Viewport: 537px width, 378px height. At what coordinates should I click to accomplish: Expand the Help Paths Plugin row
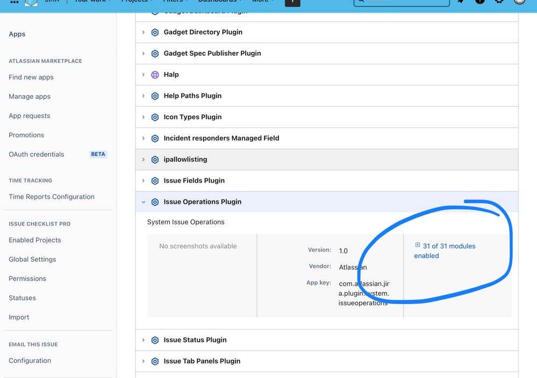point(144,96)
